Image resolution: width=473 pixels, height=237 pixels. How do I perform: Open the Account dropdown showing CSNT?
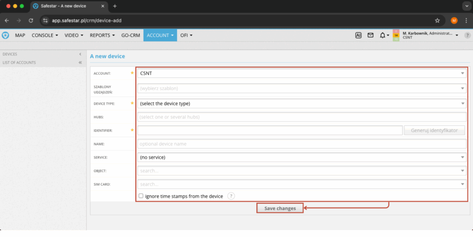click(x=302, y=73)
